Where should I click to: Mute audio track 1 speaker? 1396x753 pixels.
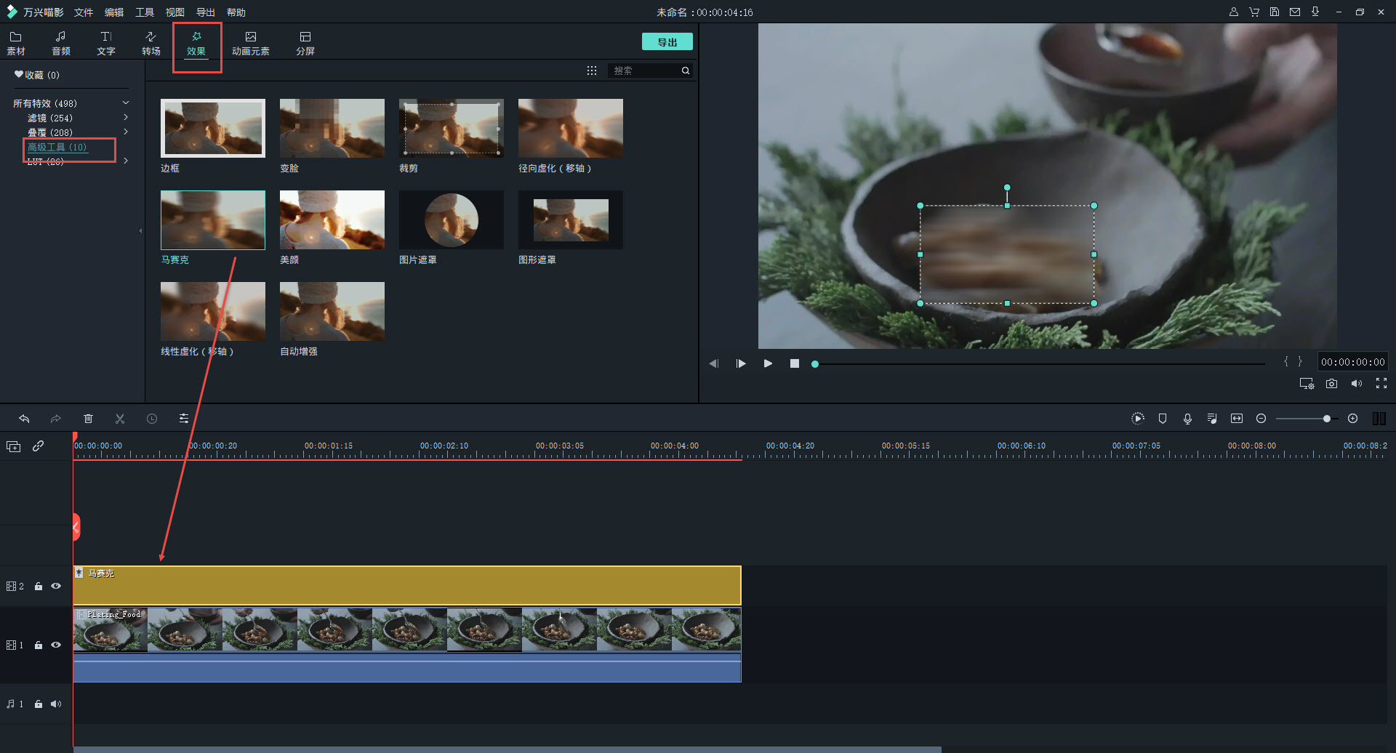tap(56, 704)
